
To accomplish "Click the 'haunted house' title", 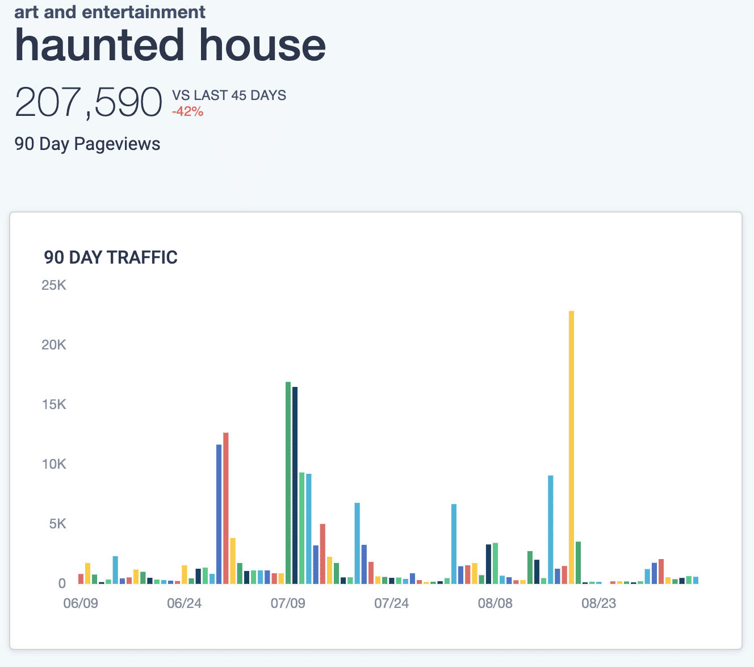I will 170,45.
